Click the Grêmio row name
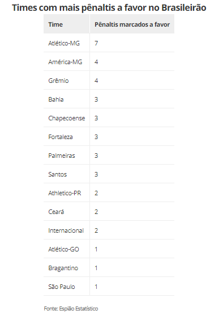 click(x=58, y=81)
